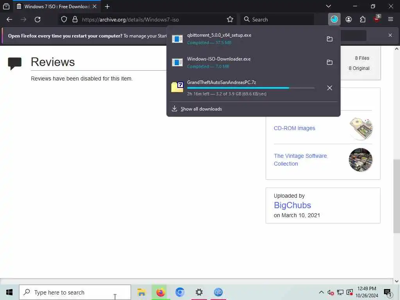Open the network tray icon

click(340, 292)
